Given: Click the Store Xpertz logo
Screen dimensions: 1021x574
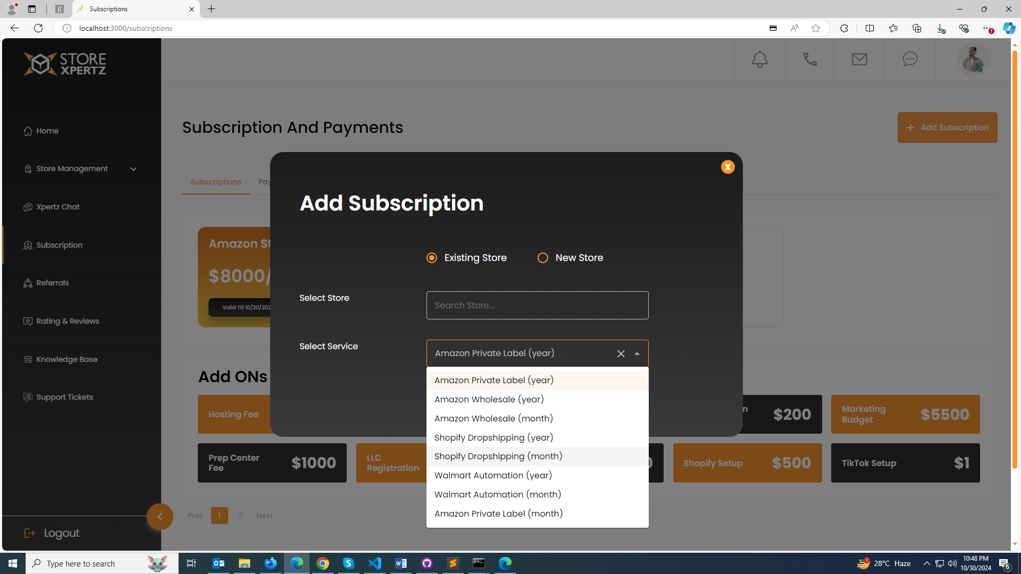Looking at the screenshot, I should tap(65, 64).
